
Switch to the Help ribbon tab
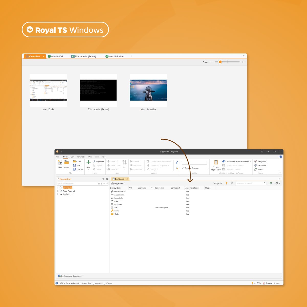coord(104,157)
